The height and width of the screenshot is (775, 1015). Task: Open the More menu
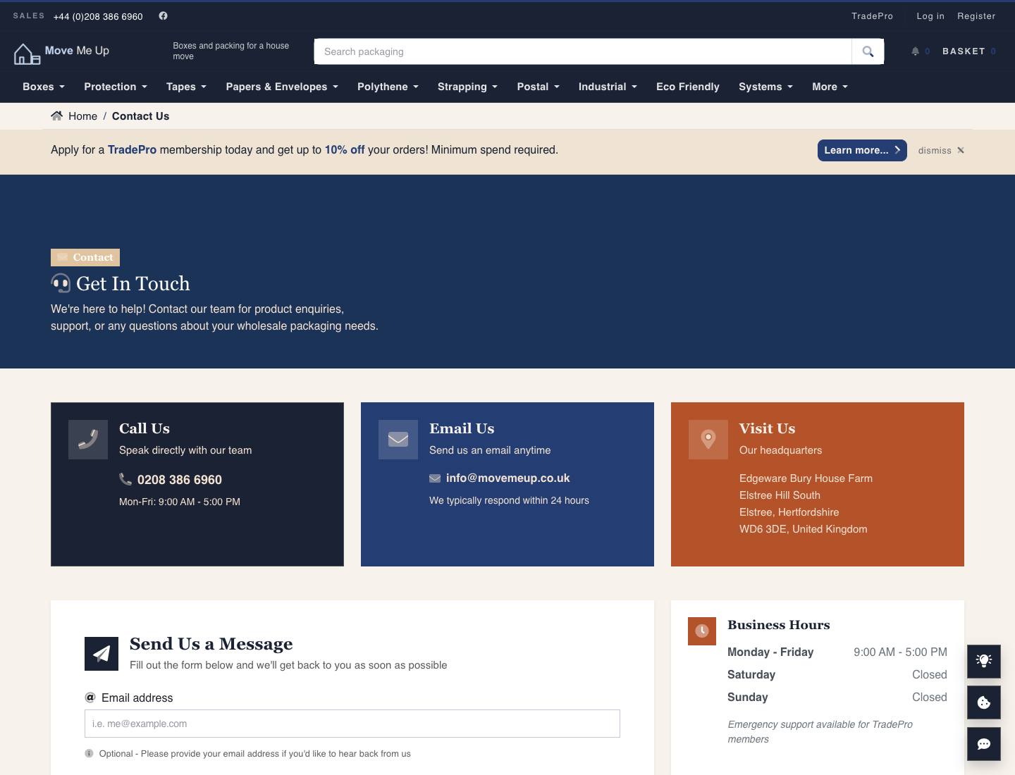[x=830, y=87]
